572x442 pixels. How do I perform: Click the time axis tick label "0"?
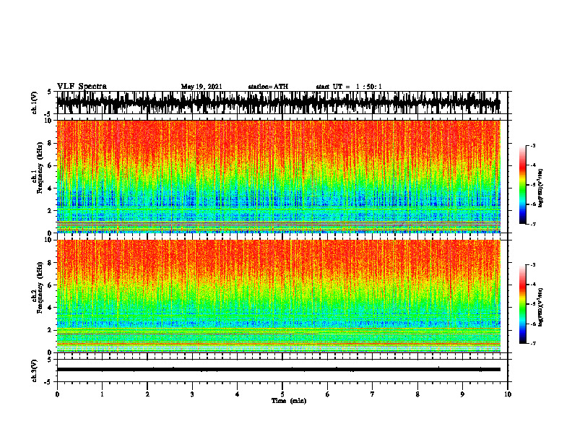(57, 394)
